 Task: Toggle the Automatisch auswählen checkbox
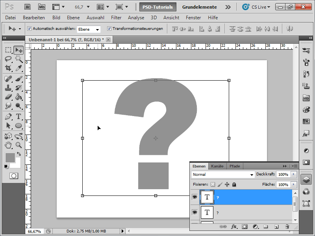click(x=29, y=29)
